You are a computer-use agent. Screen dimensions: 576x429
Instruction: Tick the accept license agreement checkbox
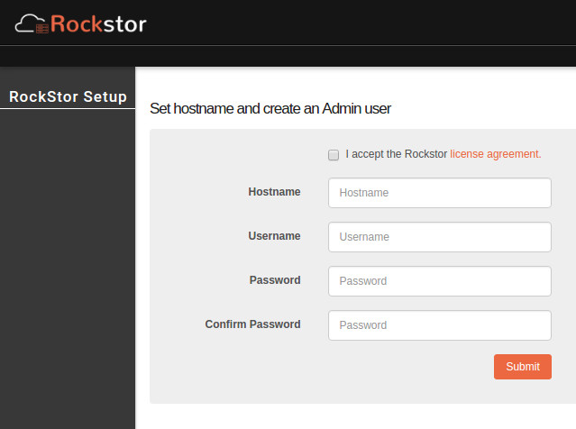pos(334,155)
